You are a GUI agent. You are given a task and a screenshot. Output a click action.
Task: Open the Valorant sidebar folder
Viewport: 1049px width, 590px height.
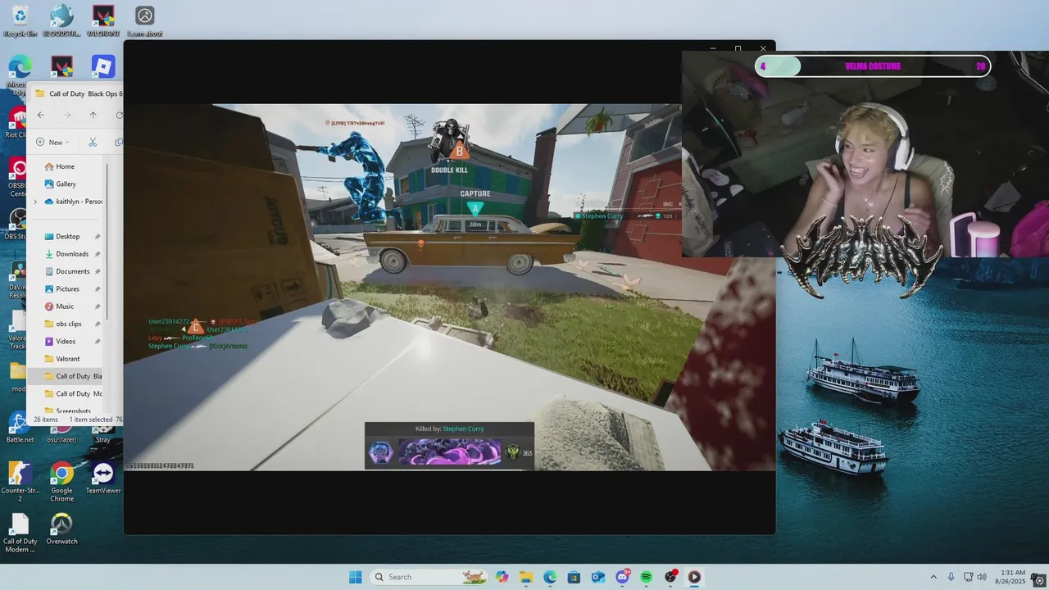pos(68,359)
